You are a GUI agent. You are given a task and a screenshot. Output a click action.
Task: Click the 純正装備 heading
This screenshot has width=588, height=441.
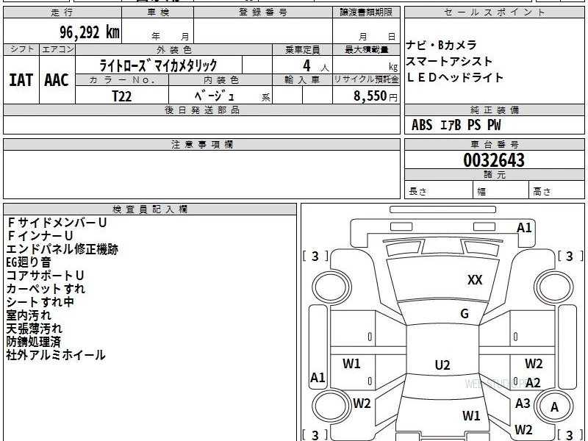[x=494, y=110]
